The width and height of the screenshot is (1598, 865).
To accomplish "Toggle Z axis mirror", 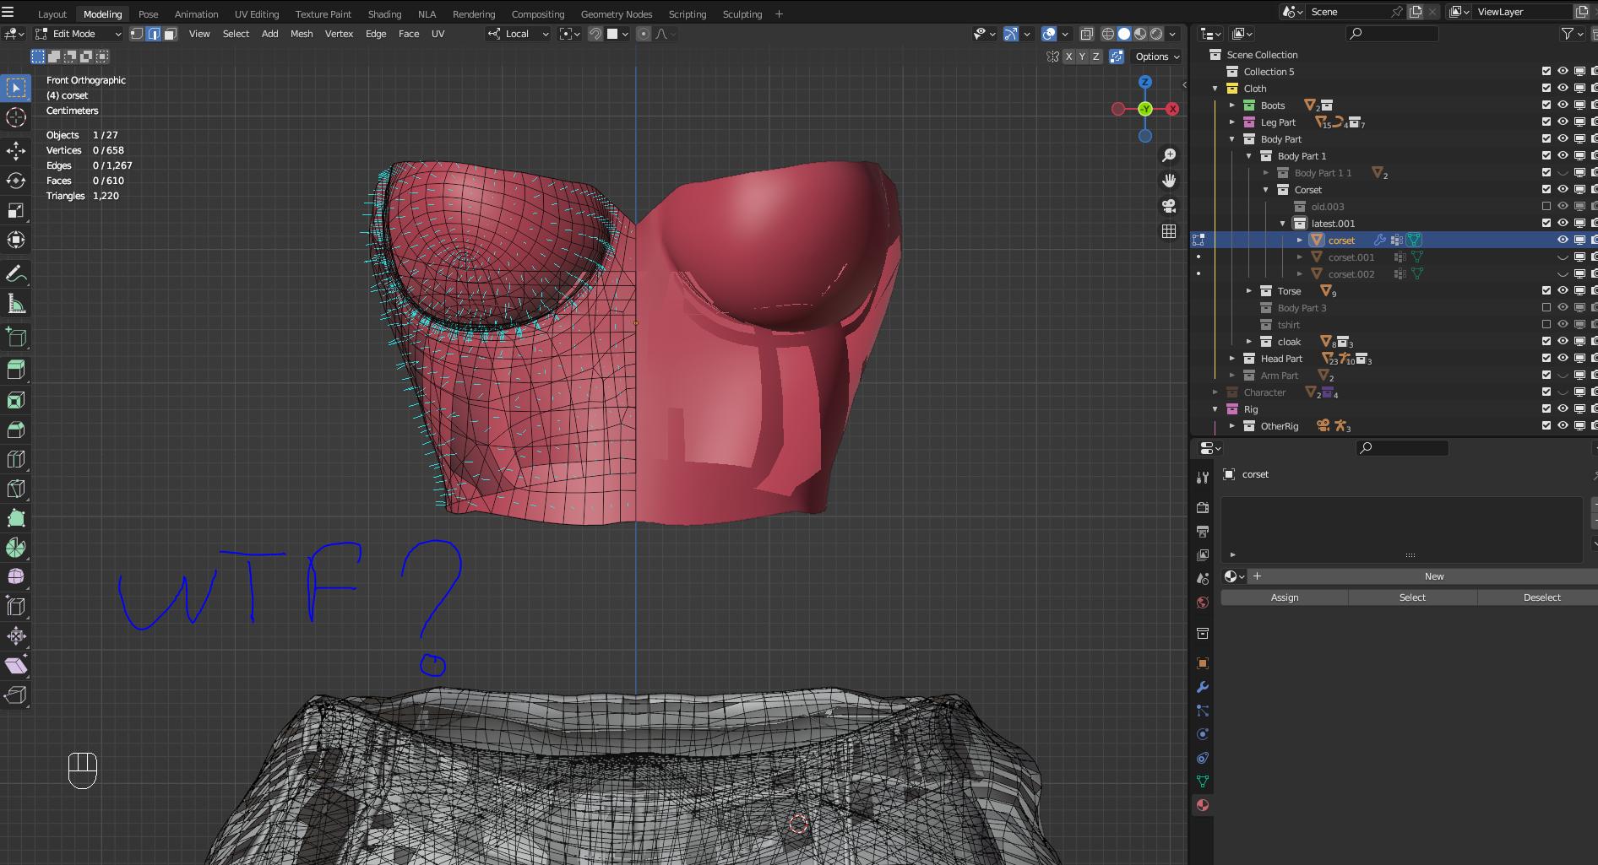I will pos(1096,57).
